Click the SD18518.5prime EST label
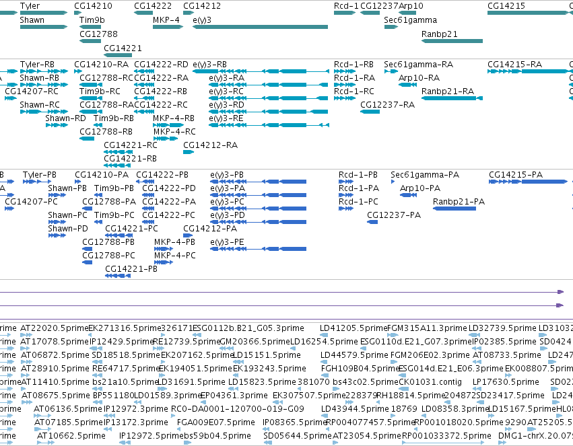This screenshot has width=573, height=446. click(126, 355)
